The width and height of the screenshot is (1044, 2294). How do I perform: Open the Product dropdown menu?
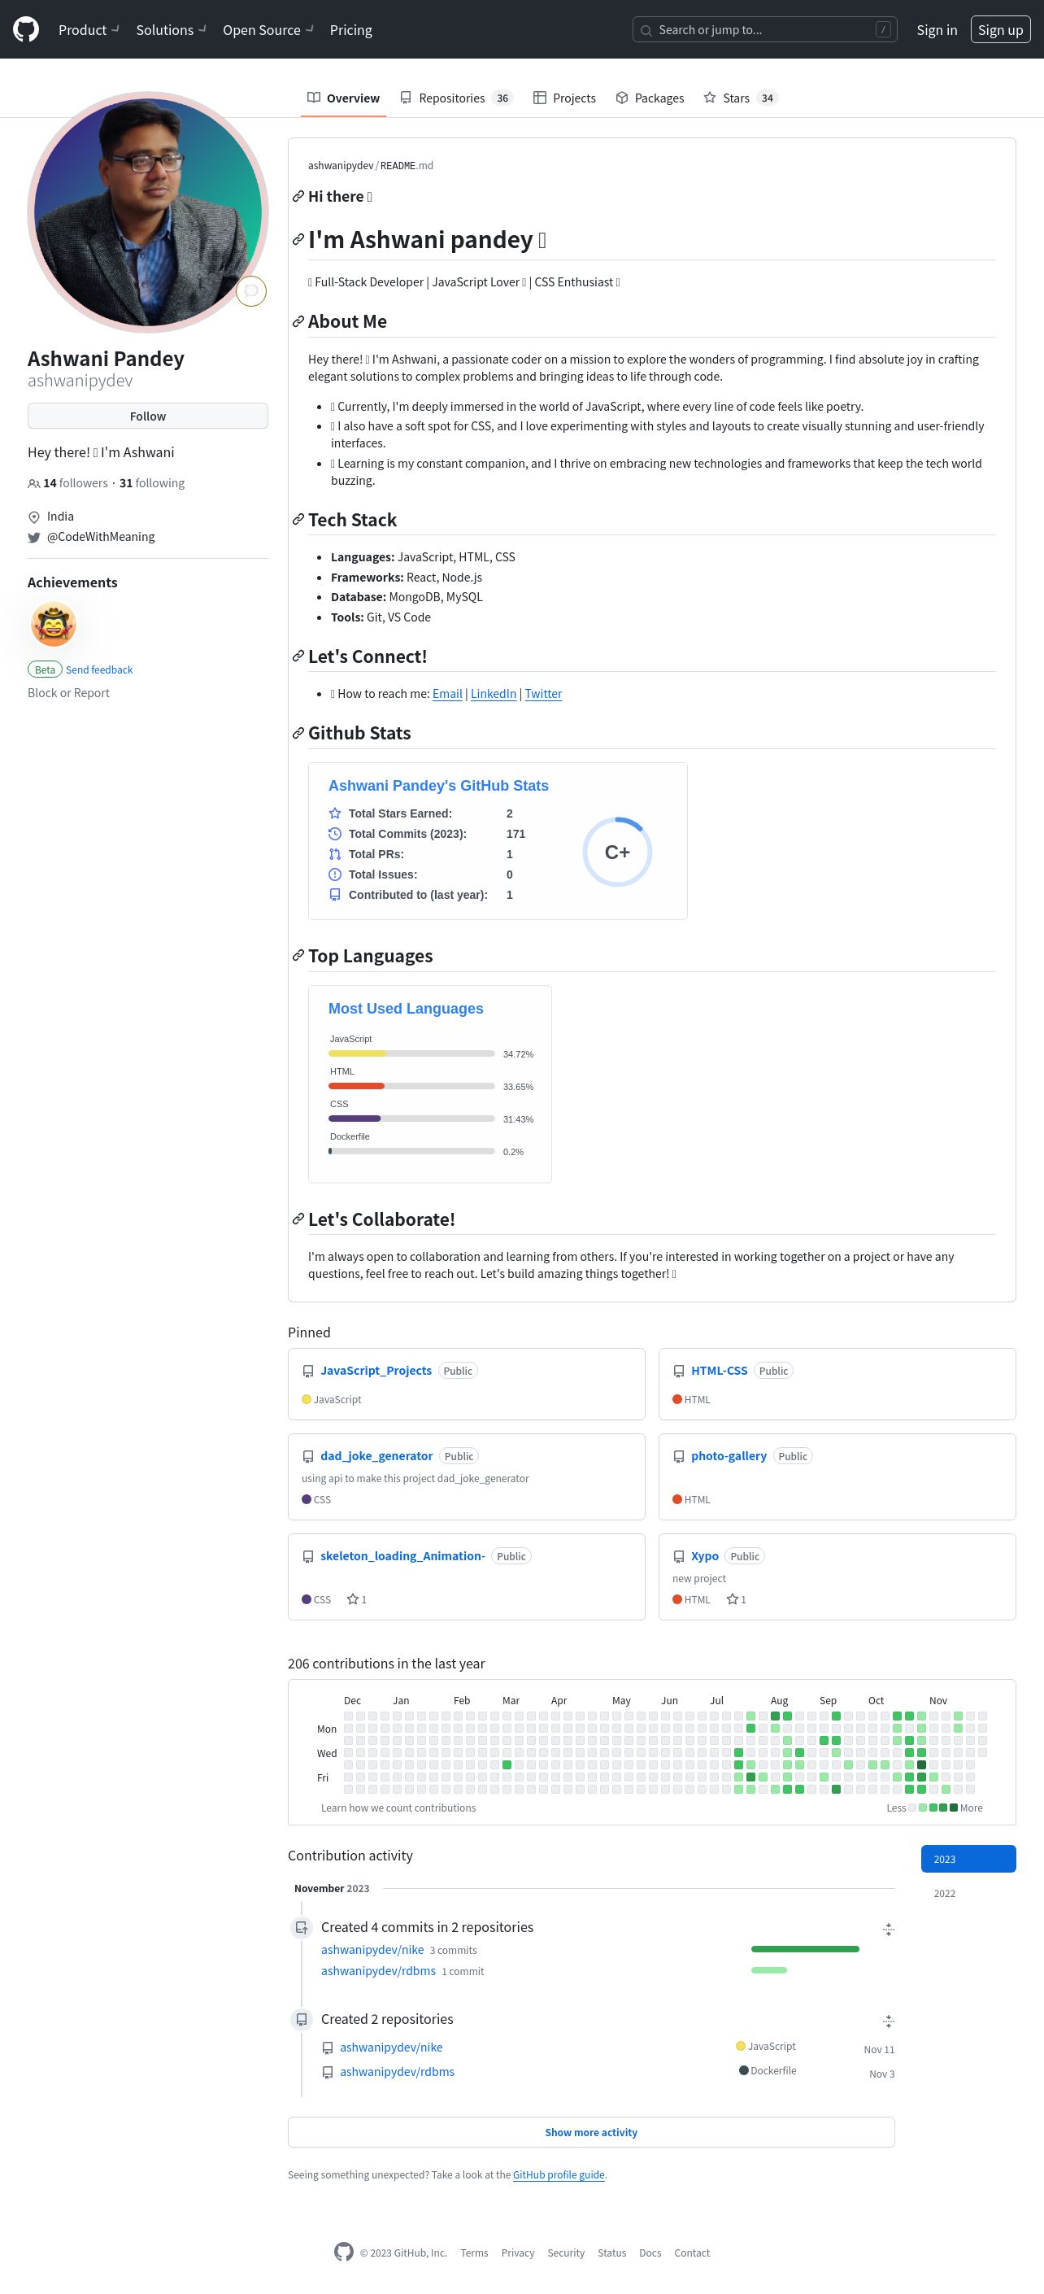pyautogui.click(x=88, y=29)
